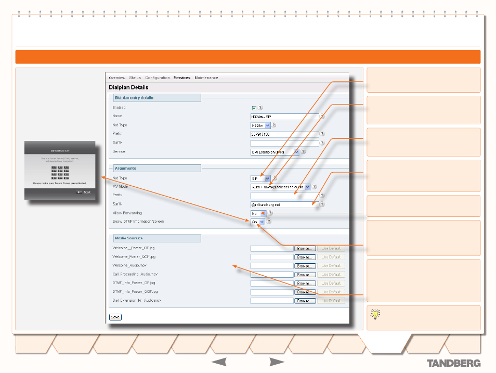Open the Configuration tab
Image resolution: width=496 pixels, height=373 pixels.
point(158,78)
